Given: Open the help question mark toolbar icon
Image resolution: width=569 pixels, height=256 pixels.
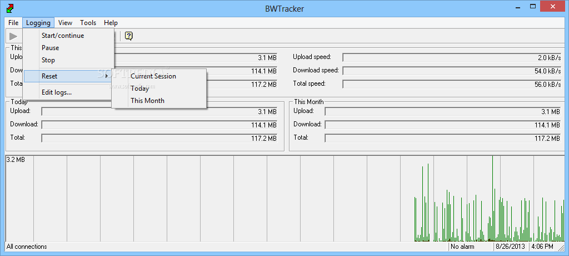Looking at the screenshot, I should [x=128, y=36].
